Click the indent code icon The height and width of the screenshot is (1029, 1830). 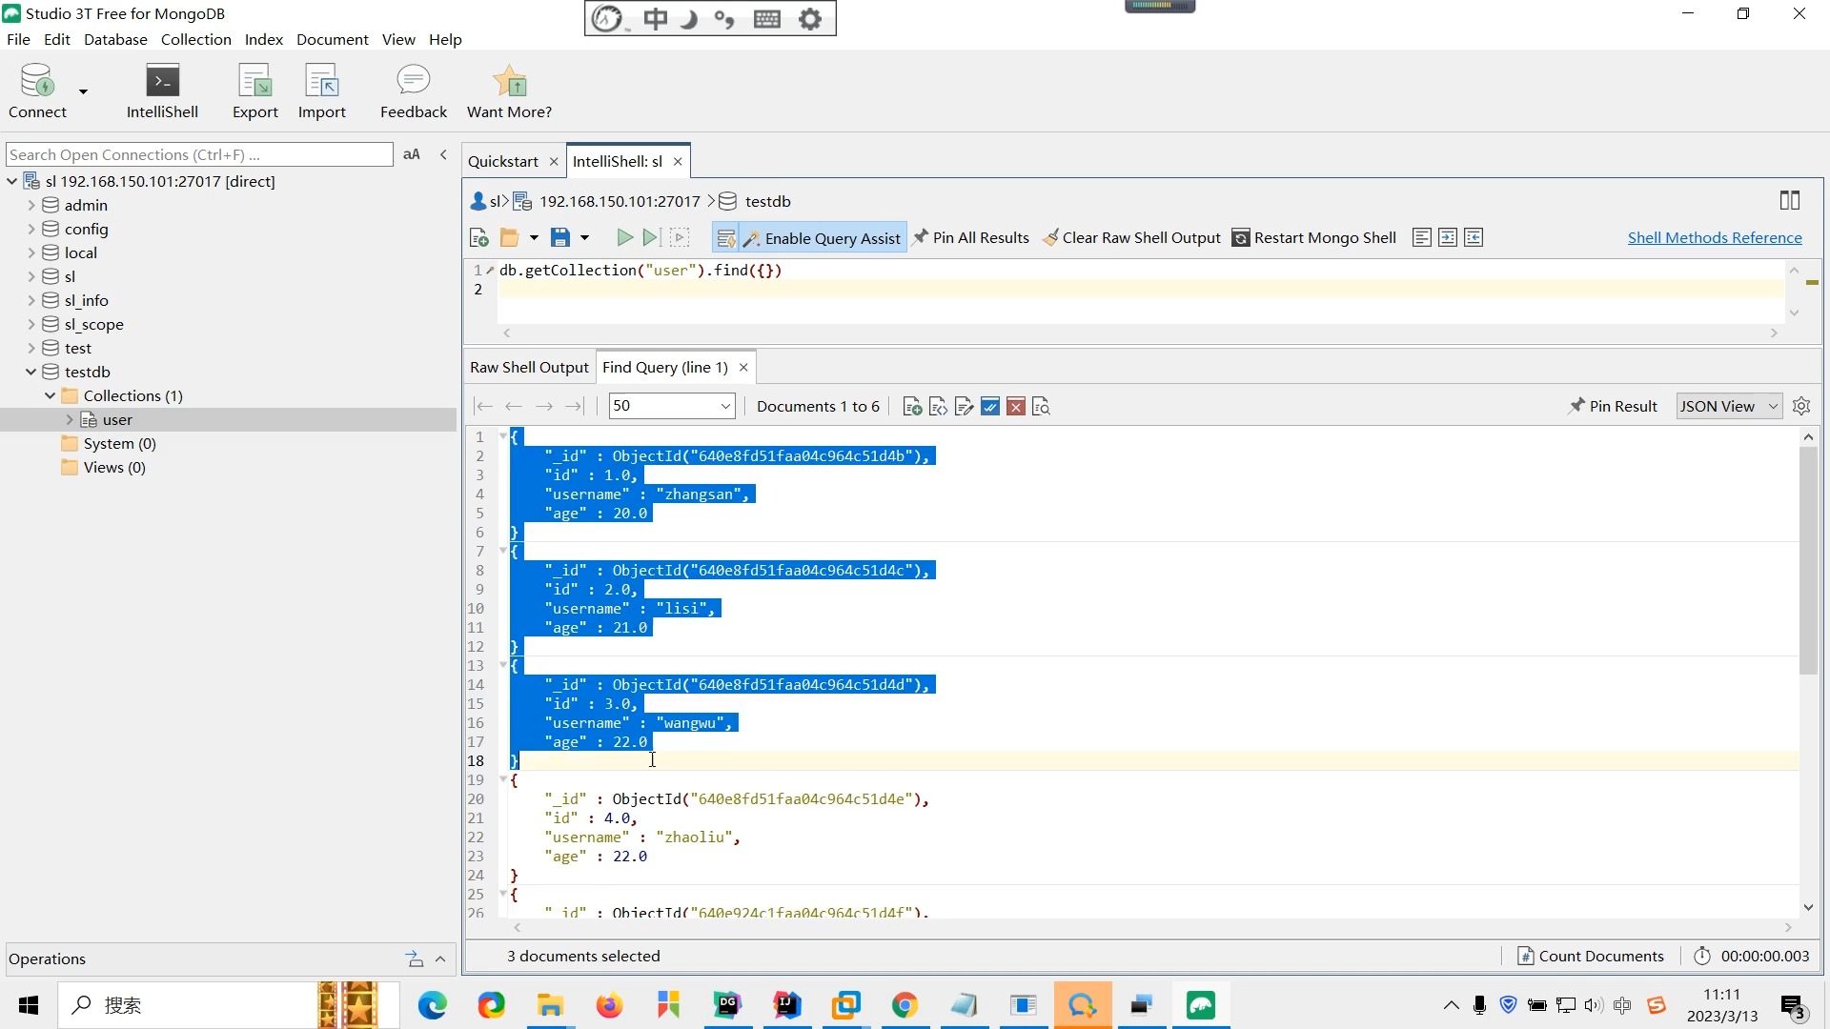pos(1448,238)
